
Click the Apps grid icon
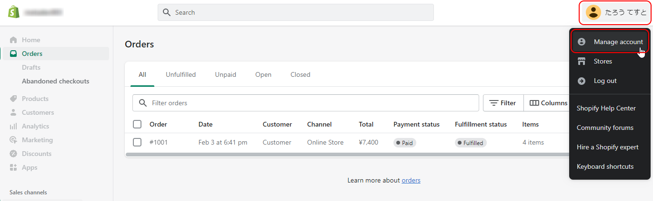click(13, 167)
